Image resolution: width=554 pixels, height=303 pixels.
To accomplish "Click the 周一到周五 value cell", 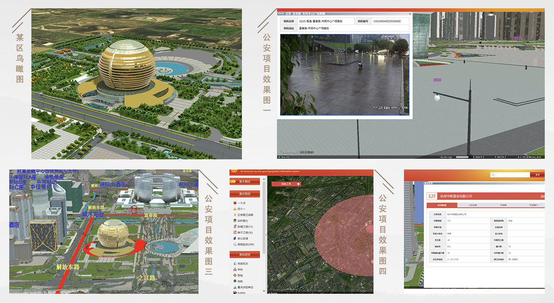I will click(x=513, y=259).
